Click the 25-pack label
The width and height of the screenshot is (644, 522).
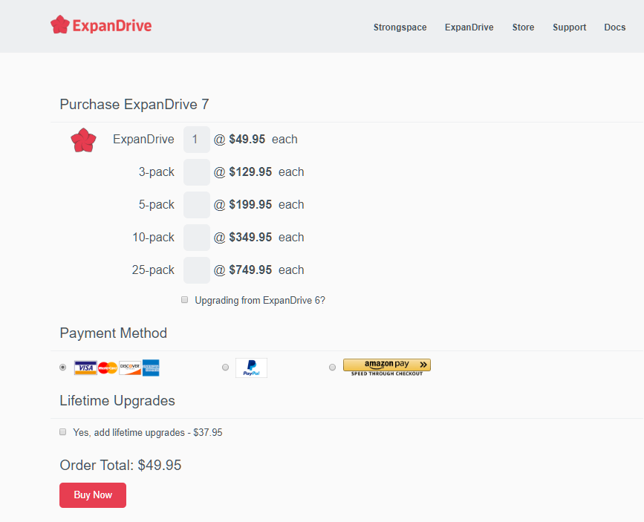tap(153, 270)
